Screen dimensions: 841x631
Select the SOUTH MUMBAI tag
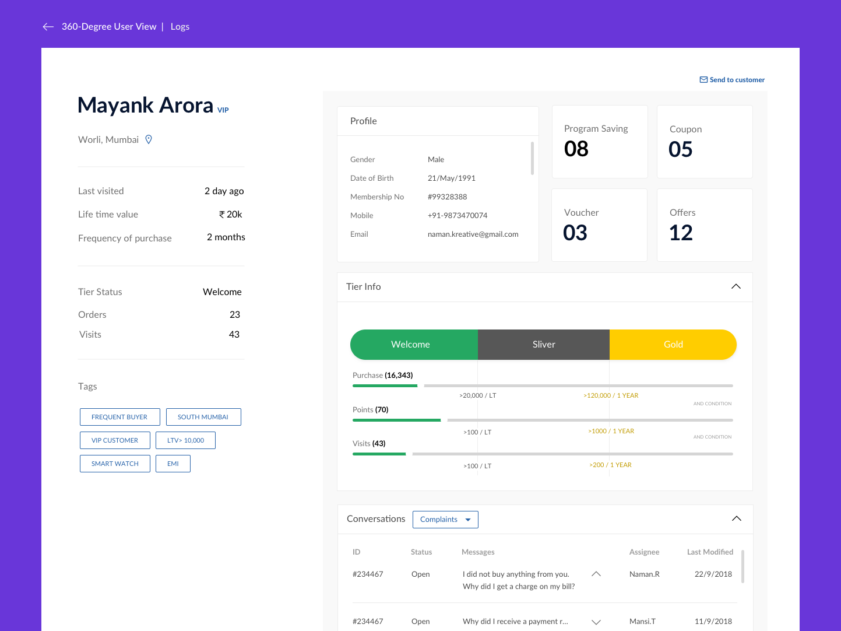203,417
